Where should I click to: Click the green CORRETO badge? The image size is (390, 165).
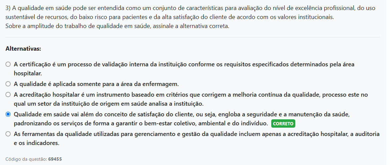pyautogui.click(x=283, y=124)
